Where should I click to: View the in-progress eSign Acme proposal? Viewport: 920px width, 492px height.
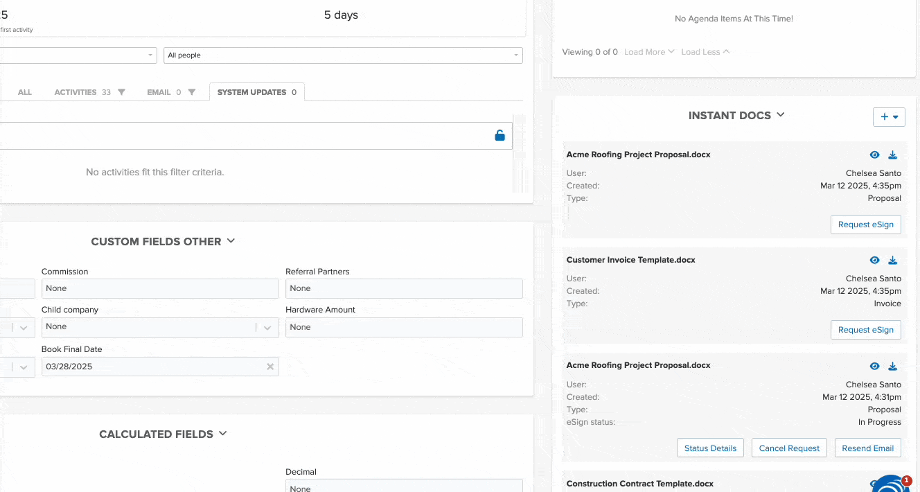(x=874, y=366)
